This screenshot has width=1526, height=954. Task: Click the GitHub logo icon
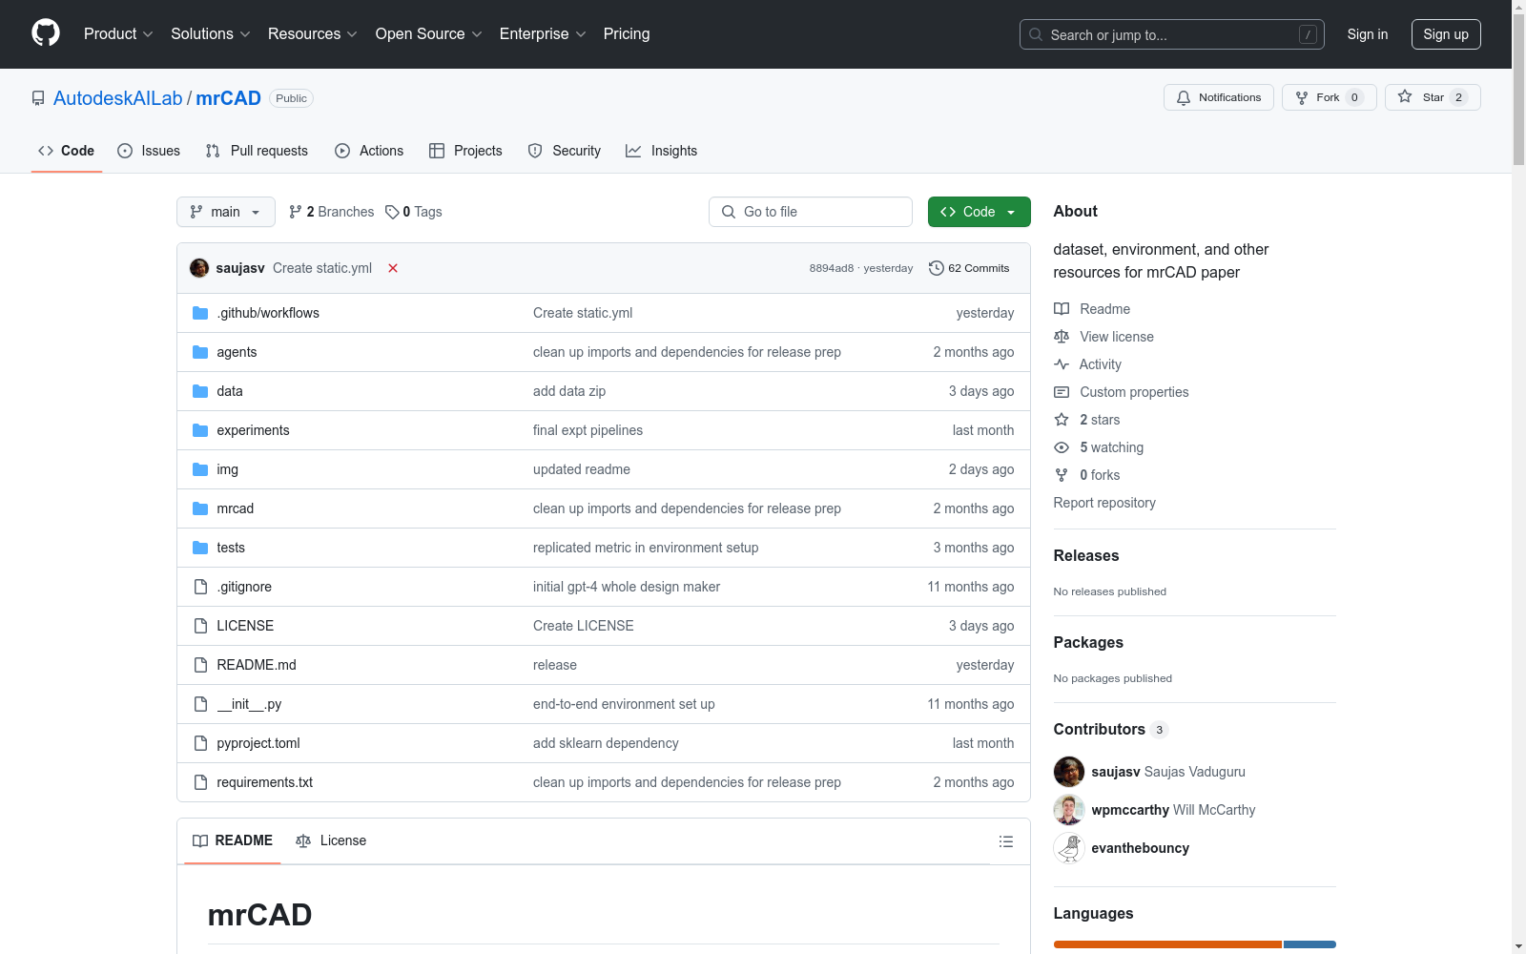point(46,33)
